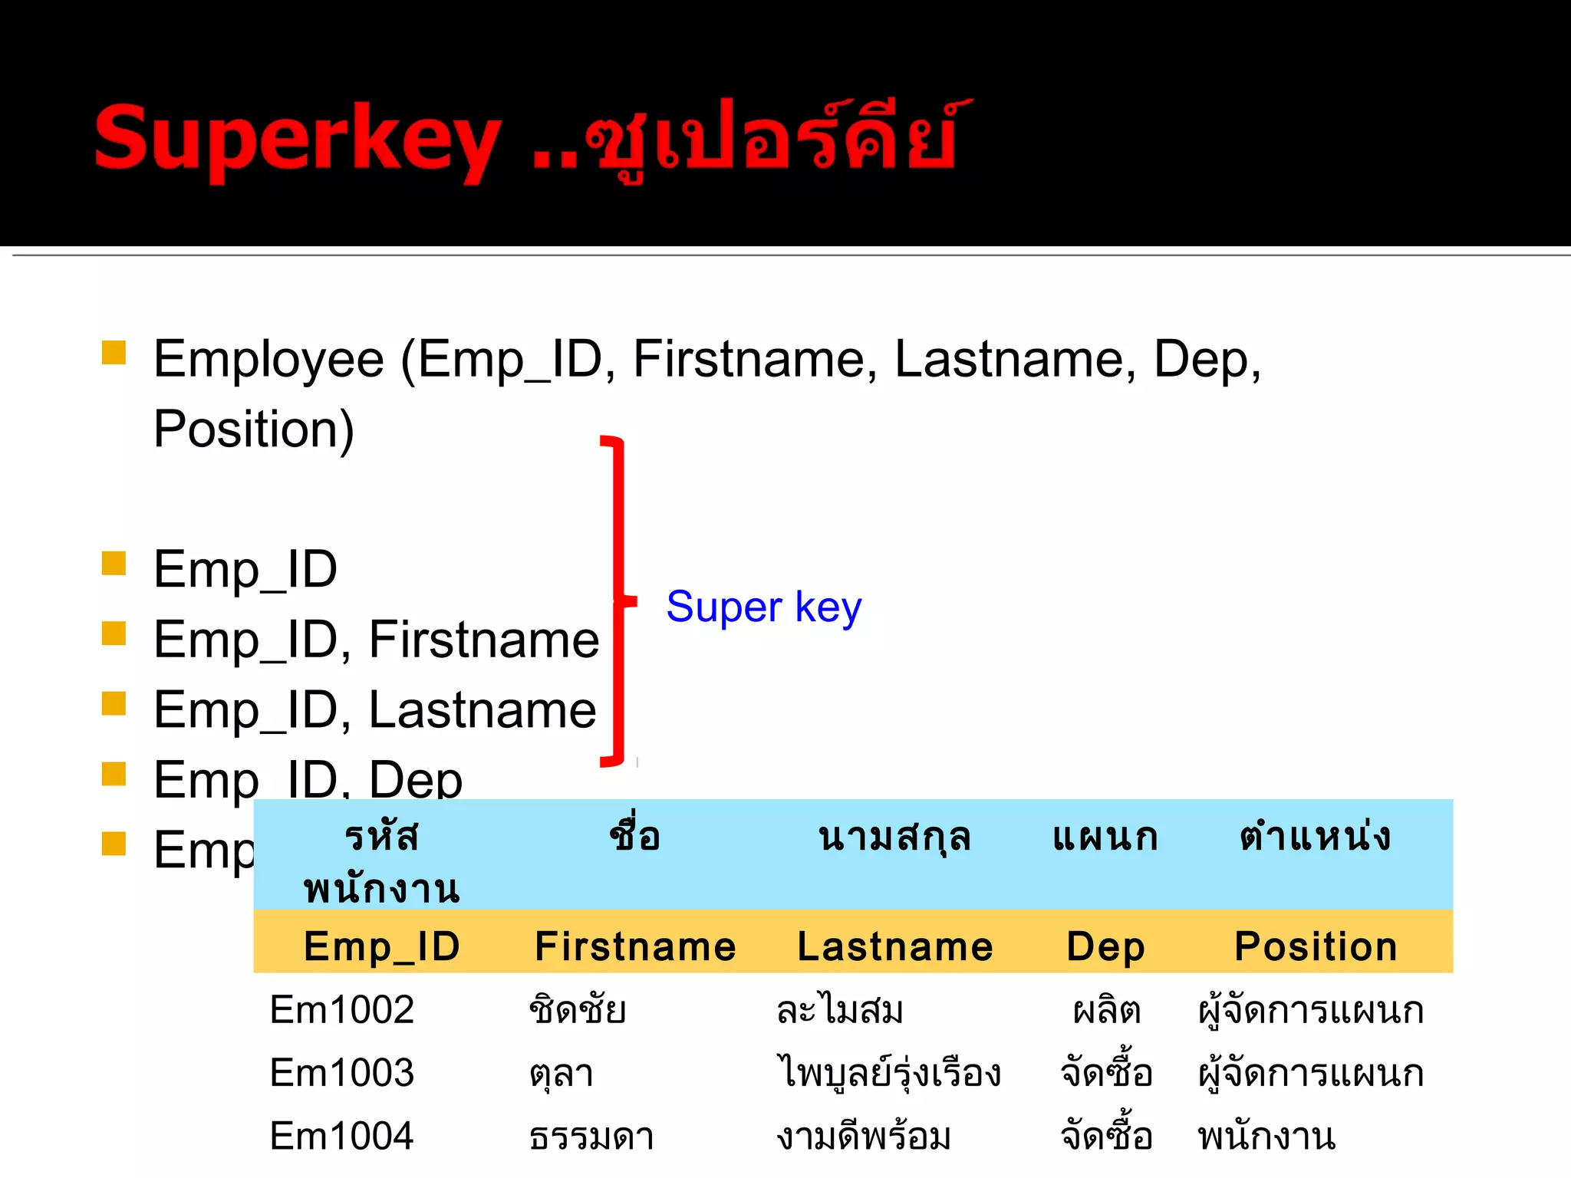This screenshot has width=1571, height=1178.
Task: Click the position 'พนักงาน' in Em1004 row
Action: [x=1266, y=1137]
